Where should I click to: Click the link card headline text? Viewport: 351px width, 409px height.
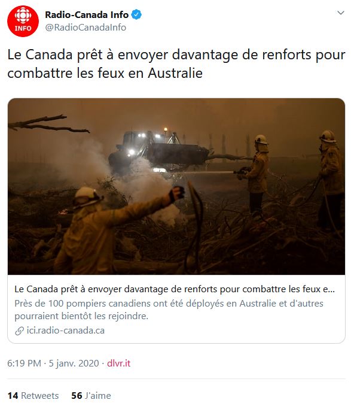click(175, 289)
